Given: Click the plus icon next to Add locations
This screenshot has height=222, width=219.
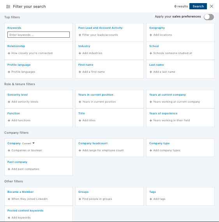Looking at the screenshot, I should point(151,35).
